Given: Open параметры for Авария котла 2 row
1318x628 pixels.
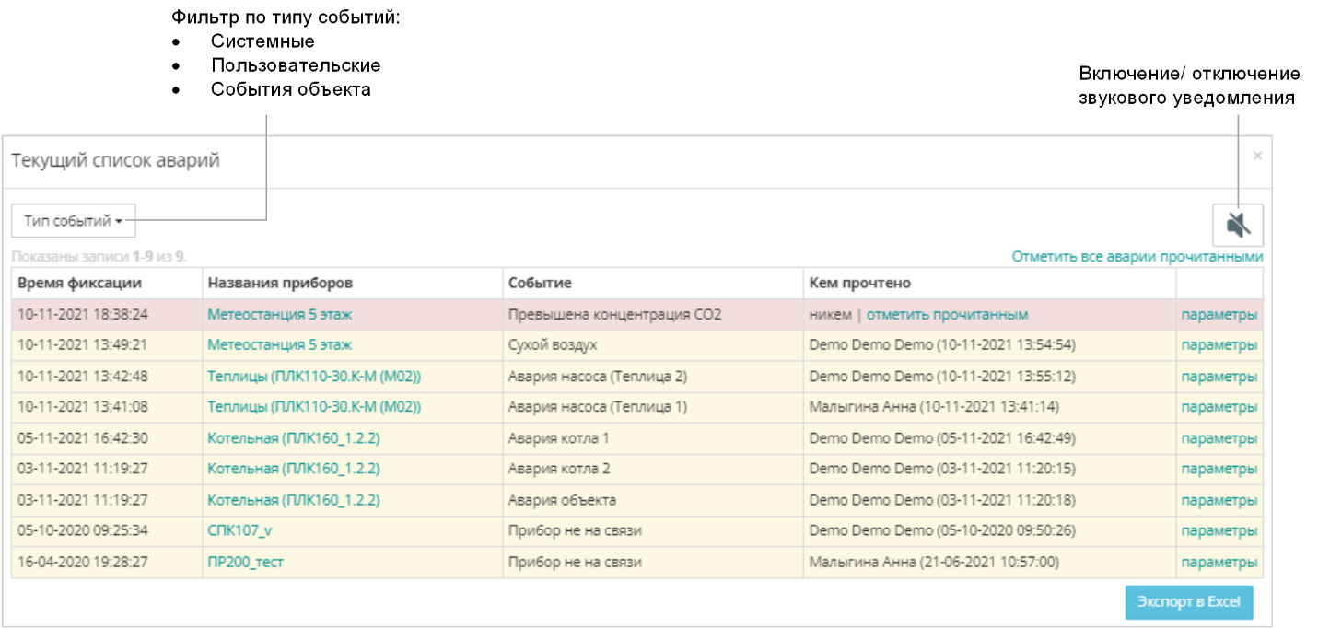Looking at the screenshot, I should pyautogui.click(x=1219, y=469).
